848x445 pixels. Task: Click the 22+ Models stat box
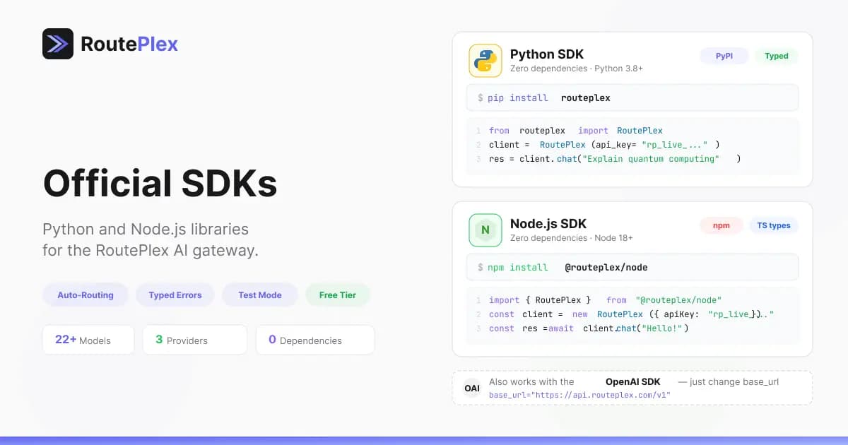[88, 340]
